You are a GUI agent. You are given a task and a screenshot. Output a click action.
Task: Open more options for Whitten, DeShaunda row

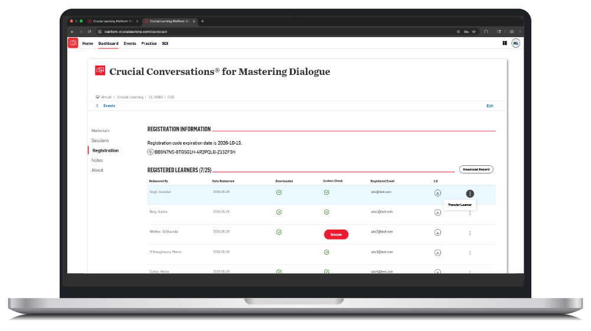pos(470,233)
